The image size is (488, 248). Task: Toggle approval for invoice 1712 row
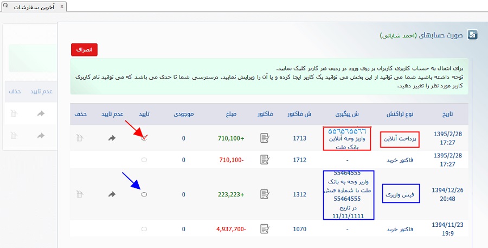(x=144, y=160)
